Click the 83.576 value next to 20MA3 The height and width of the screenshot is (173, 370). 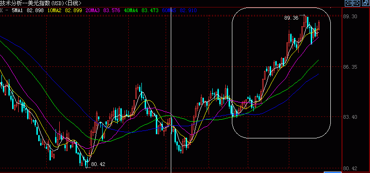coord(111,10)
